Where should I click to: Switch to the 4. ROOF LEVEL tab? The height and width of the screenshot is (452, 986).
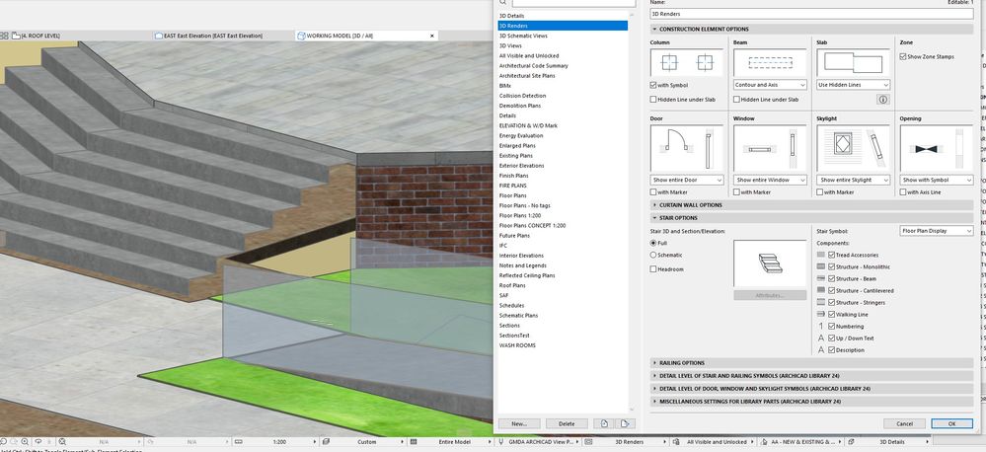[39, 36]
